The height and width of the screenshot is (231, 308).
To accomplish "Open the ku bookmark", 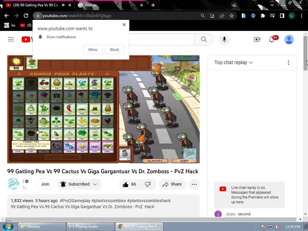I will tap(10, 25).
